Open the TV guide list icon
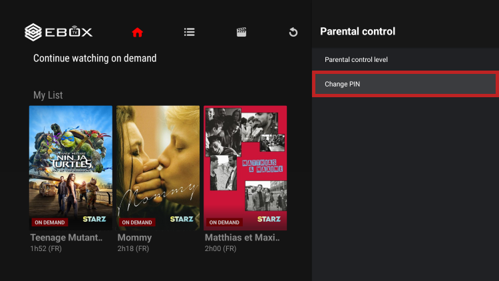Image resolution: width=499 pixels, height=281 pixels. tap(190, 32)
